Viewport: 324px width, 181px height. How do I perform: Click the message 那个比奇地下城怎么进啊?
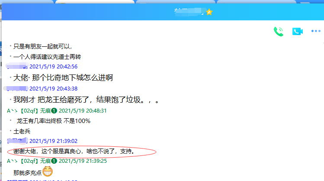click(x=63, y=78)
